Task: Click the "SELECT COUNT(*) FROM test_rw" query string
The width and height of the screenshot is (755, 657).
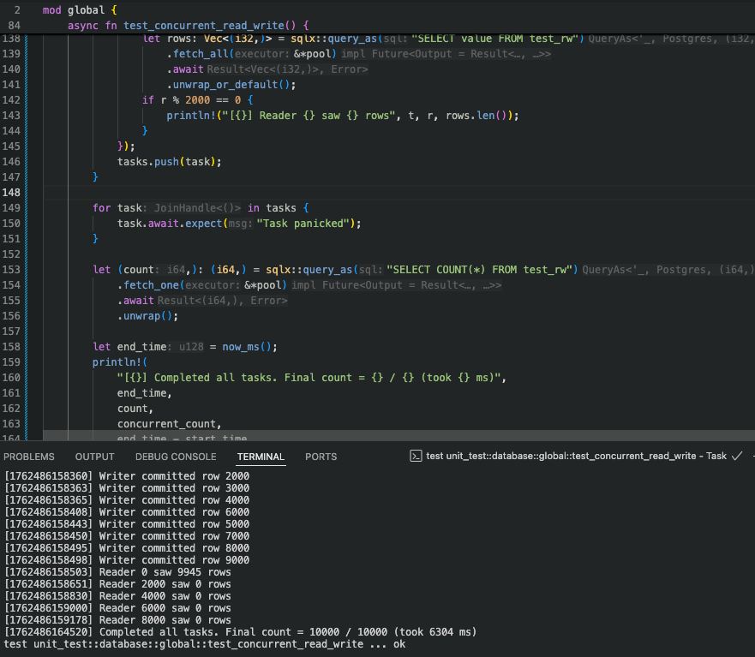Action: (x=482, y=270)
